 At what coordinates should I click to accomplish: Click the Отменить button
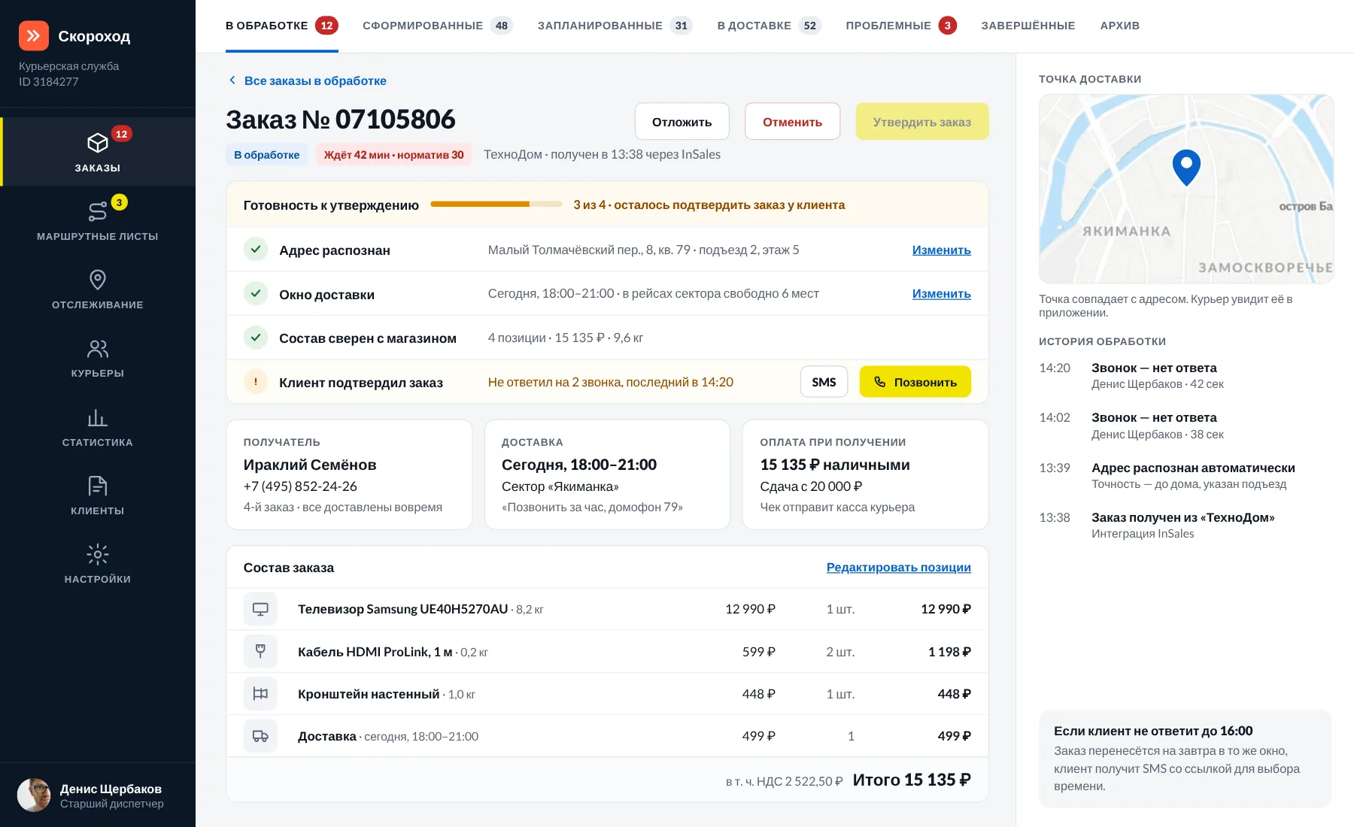click(792, 122)
